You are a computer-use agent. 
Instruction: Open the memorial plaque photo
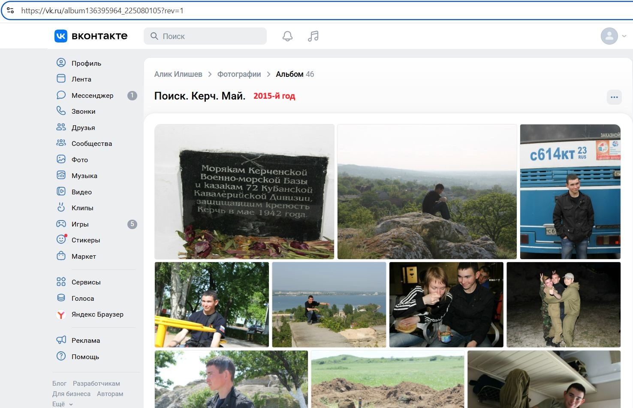coord(244,191)
